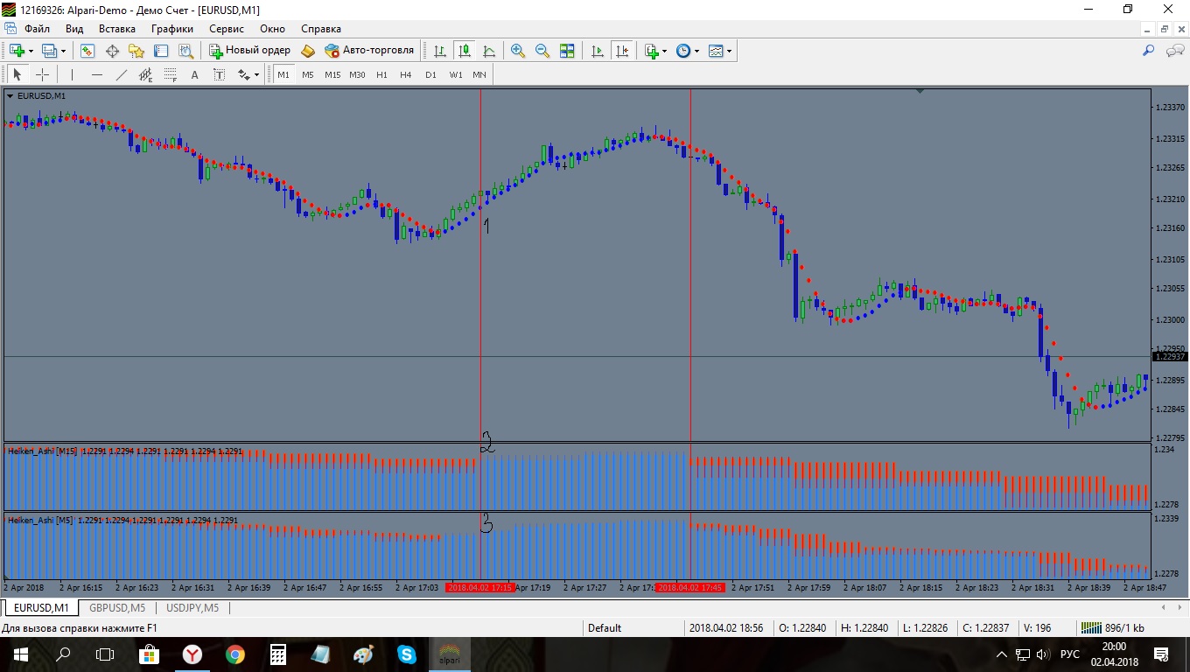Activate the crosshair cursor mode
This screenshot has width=1190, height=672.
coord(42,74)
